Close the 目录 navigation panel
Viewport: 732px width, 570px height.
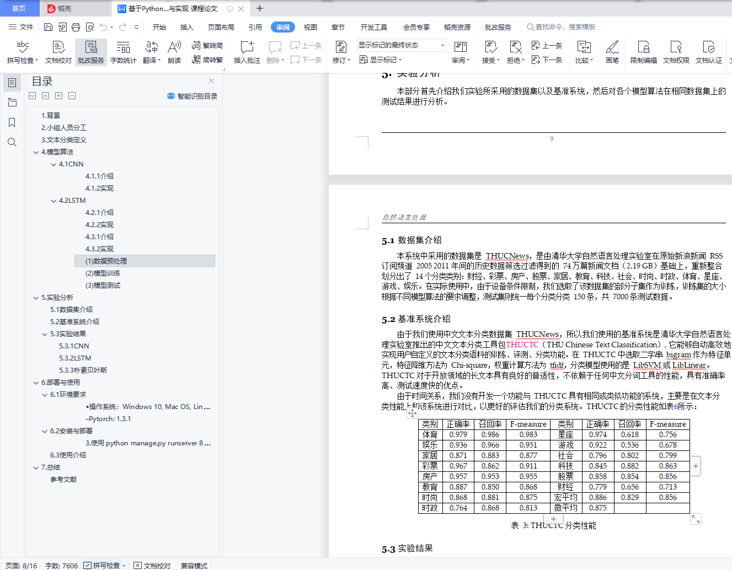pyautogui.click(x=211, y=81)
